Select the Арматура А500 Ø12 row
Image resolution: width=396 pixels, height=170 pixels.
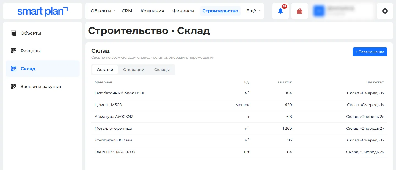[x=239, y=117]
